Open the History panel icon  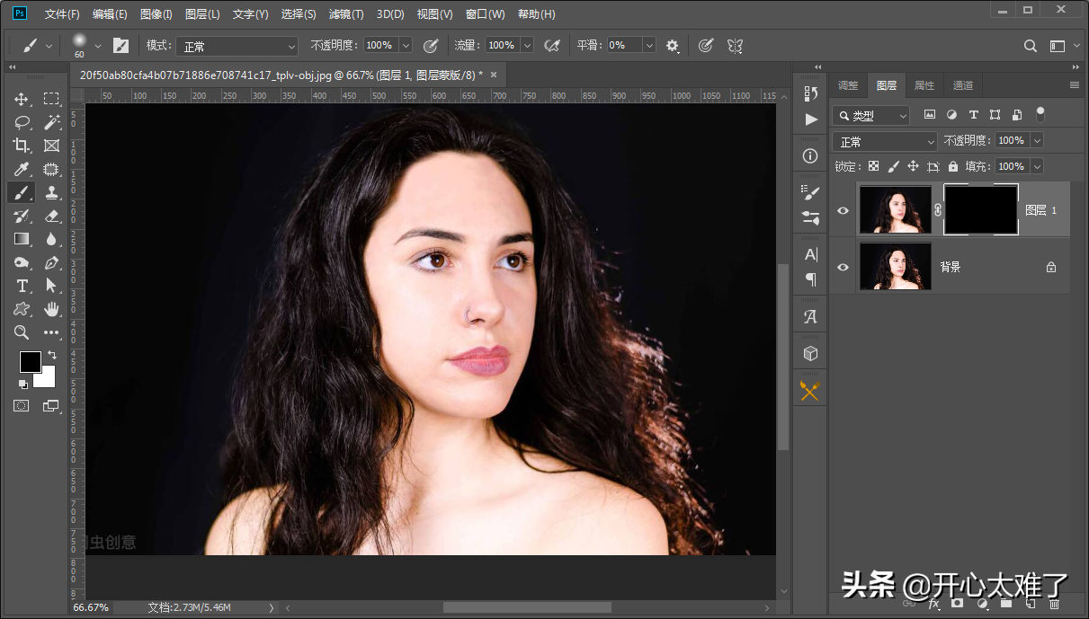810,93
